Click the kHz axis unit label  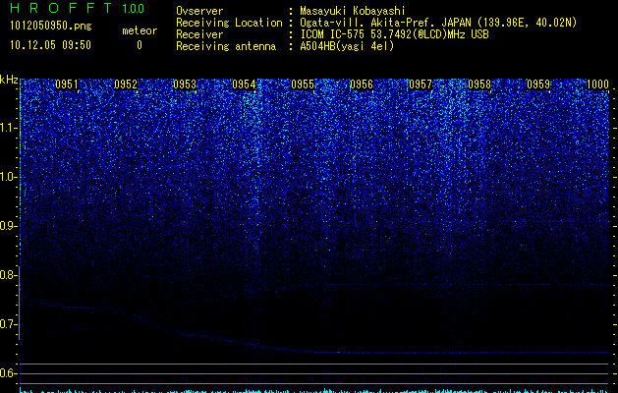point(9,80)
